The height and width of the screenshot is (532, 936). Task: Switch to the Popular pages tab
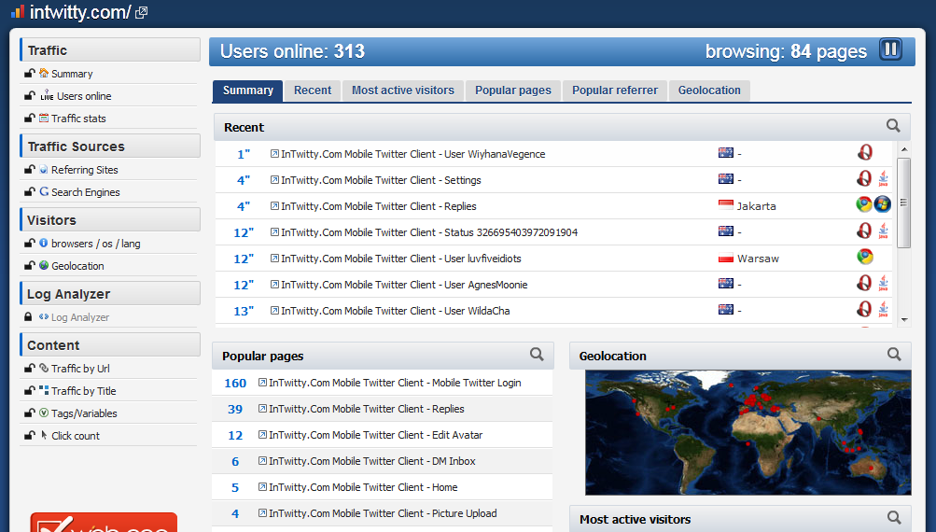click(512, 91)
